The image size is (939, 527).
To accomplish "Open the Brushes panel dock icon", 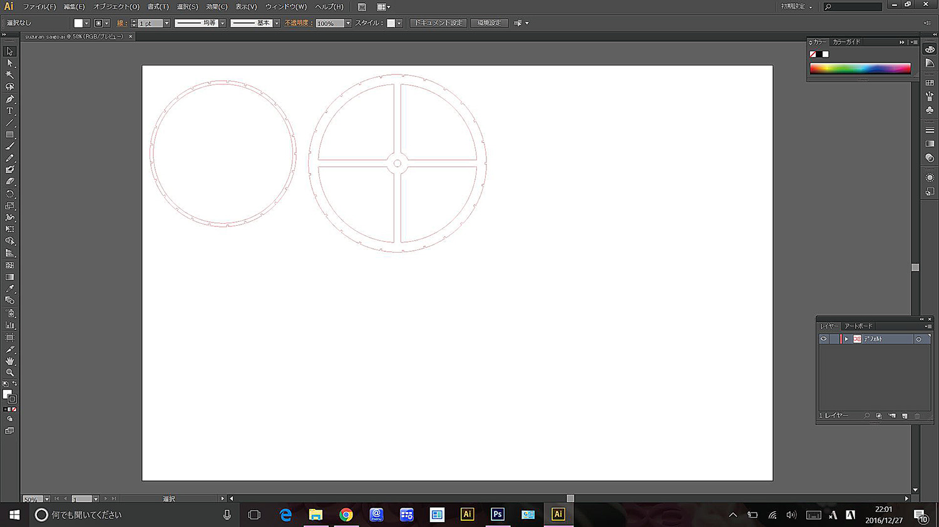I will click(x=930, y=96).
